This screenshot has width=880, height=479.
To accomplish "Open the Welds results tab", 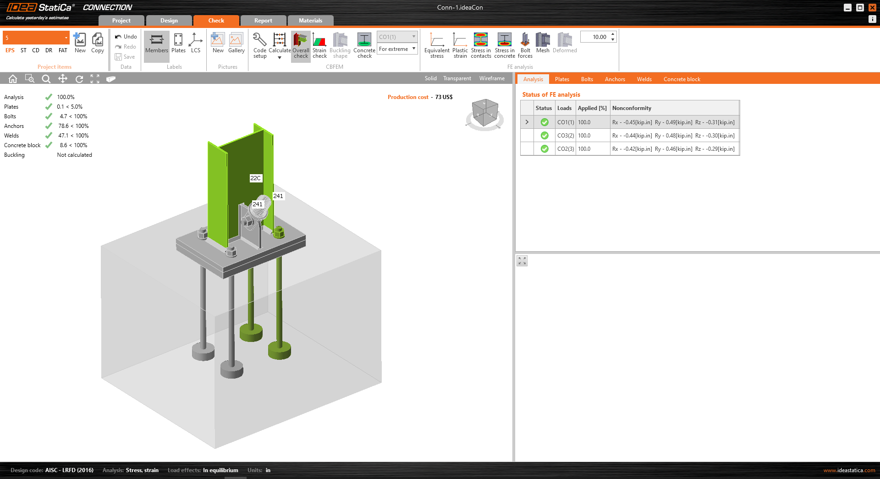I will (x=644, y=79).
